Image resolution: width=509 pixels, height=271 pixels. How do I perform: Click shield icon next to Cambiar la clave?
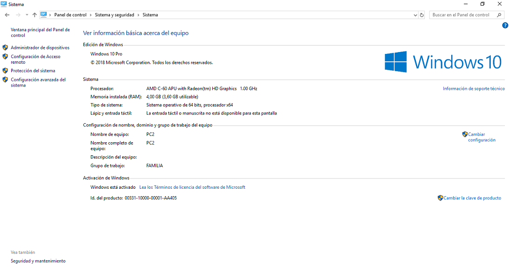tap(440, 198)
